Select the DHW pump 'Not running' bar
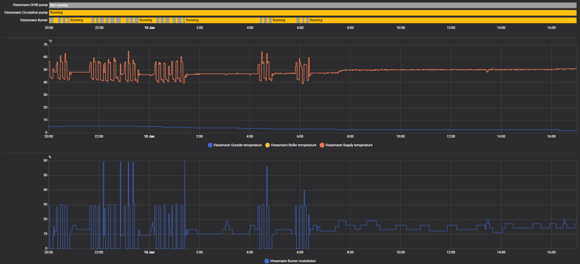Image resolution: width=580 pixels, height=264 pixels. click(x=313, y=5)
